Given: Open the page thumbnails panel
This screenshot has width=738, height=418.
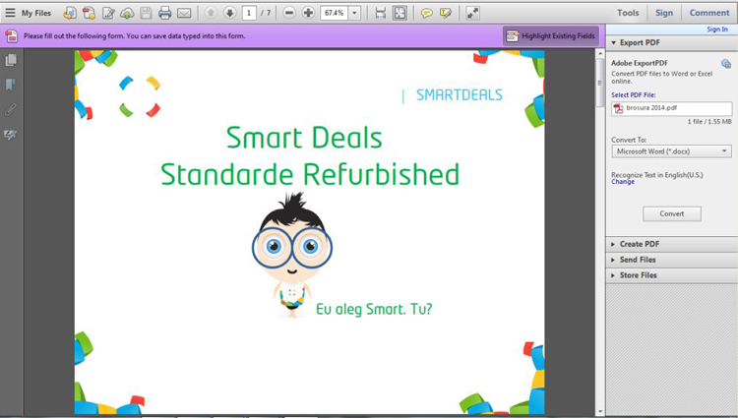Looking at the screenshot, I should (x=11, y=60).
